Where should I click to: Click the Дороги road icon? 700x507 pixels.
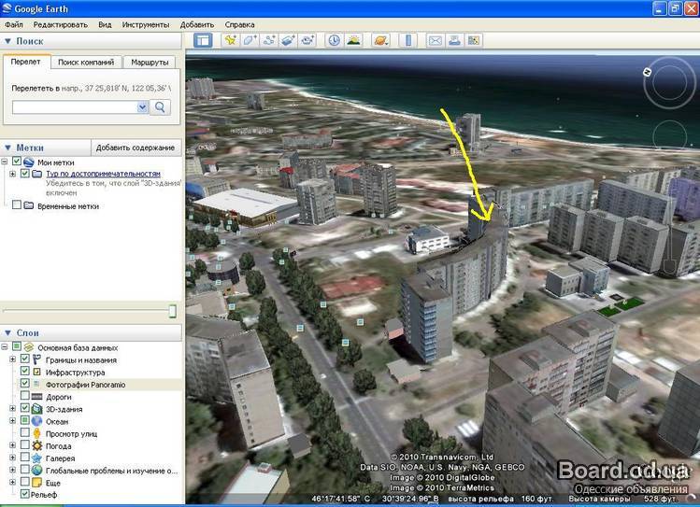click(x=36, y=397)
